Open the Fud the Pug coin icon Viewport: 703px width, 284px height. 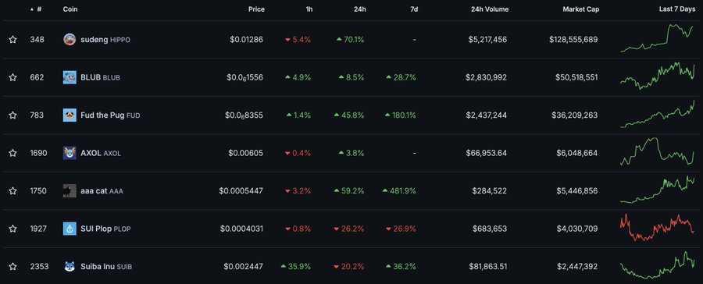pyautogui.click(x=70, y=115)
